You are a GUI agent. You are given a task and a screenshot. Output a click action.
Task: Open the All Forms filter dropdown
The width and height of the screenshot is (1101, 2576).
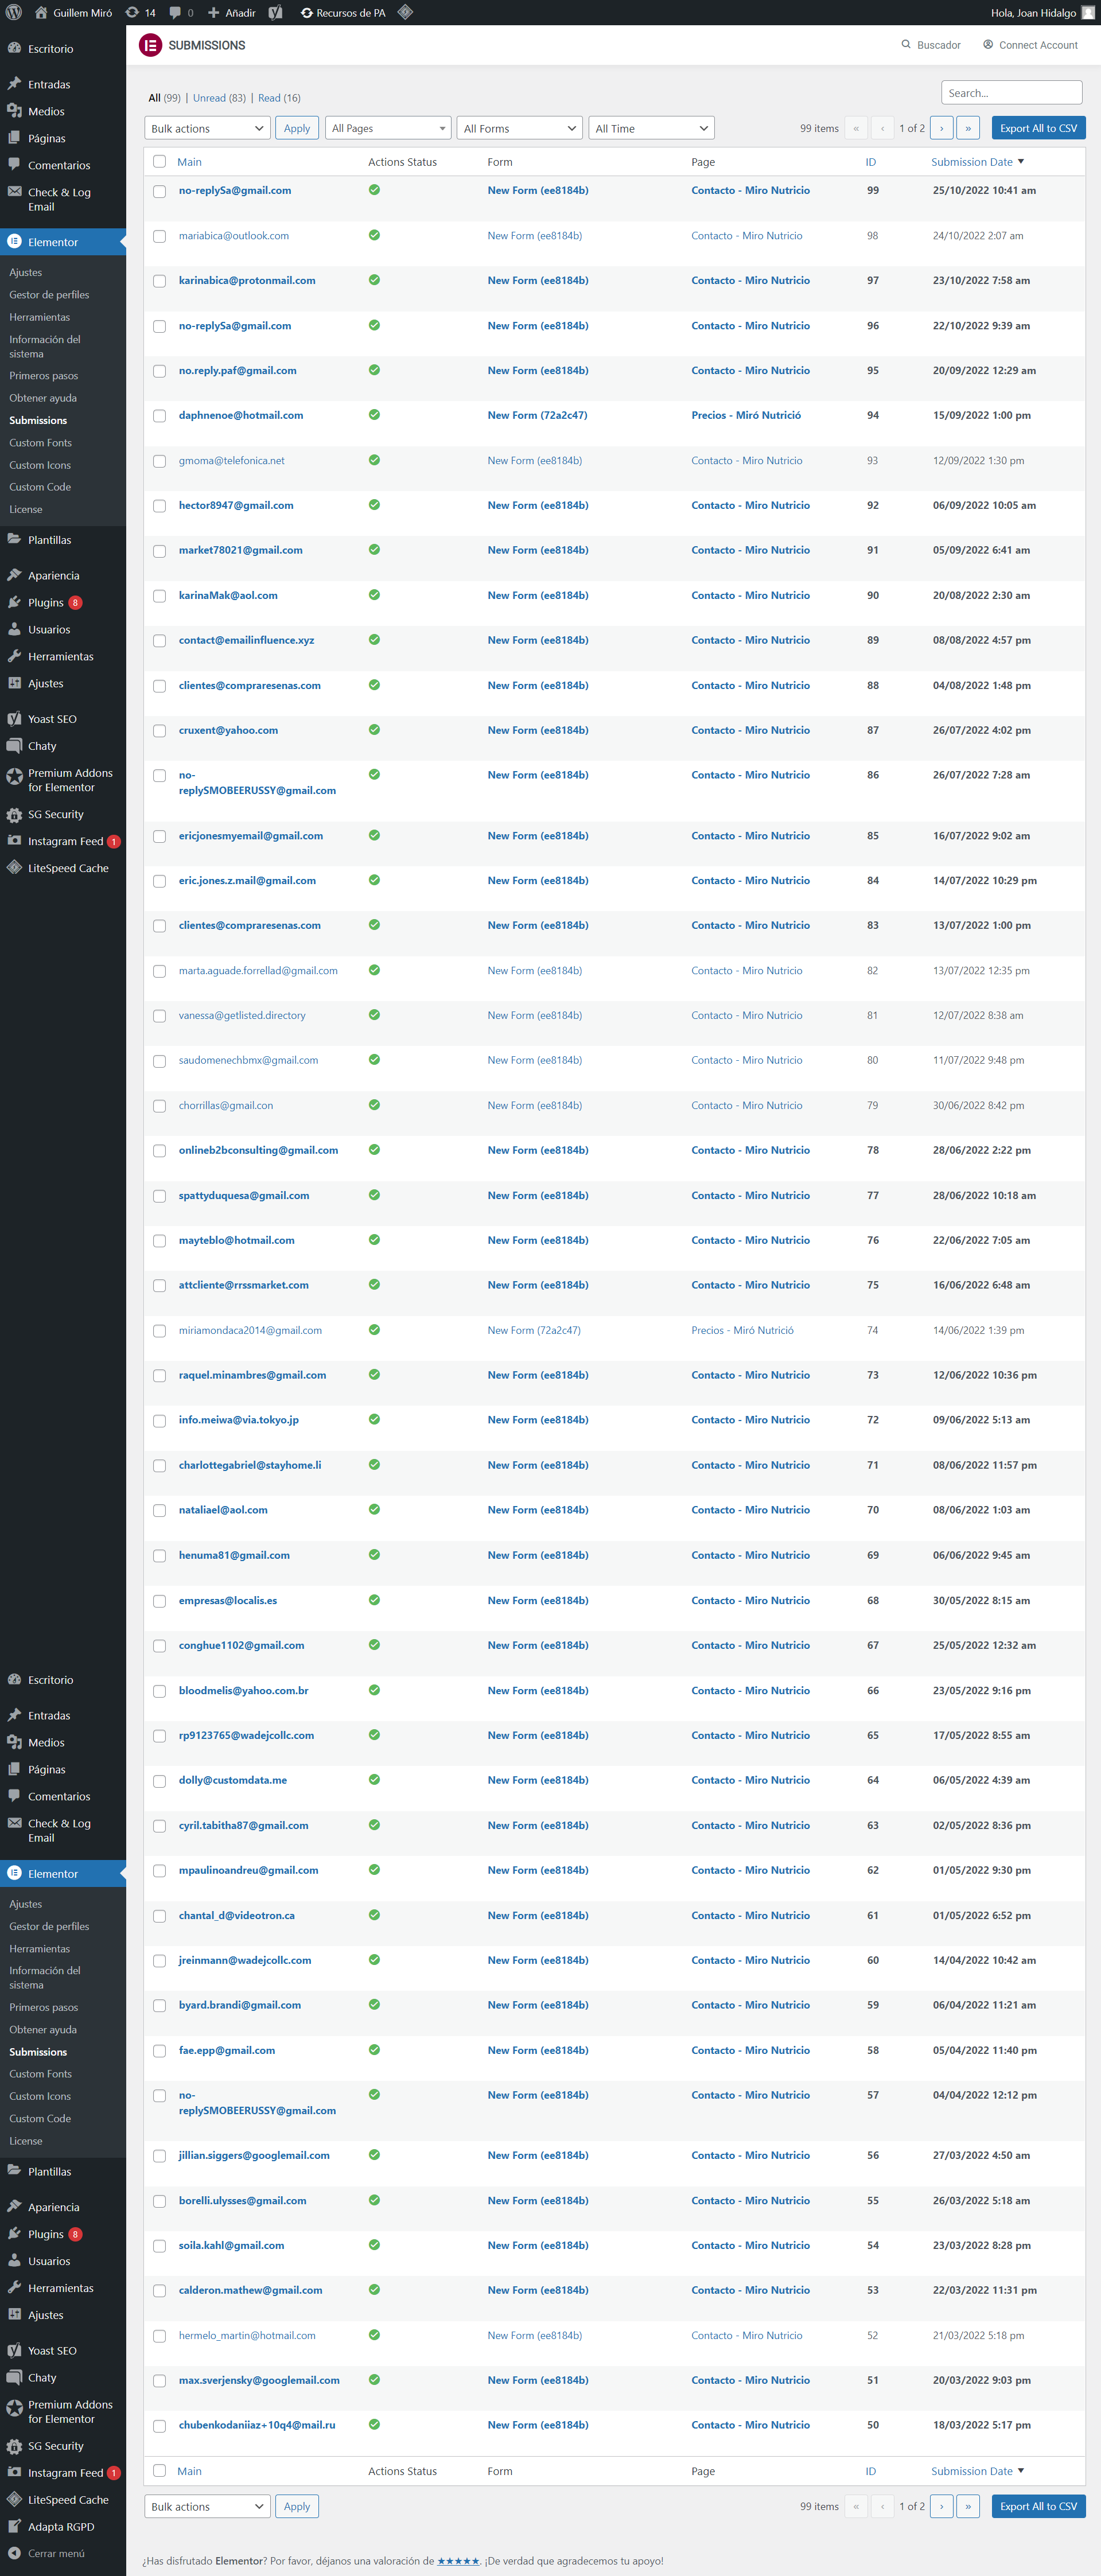520,128
